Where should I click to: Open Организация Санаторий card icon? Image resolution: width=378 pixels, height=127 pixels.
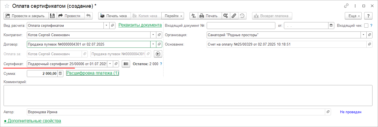(369, 35)
